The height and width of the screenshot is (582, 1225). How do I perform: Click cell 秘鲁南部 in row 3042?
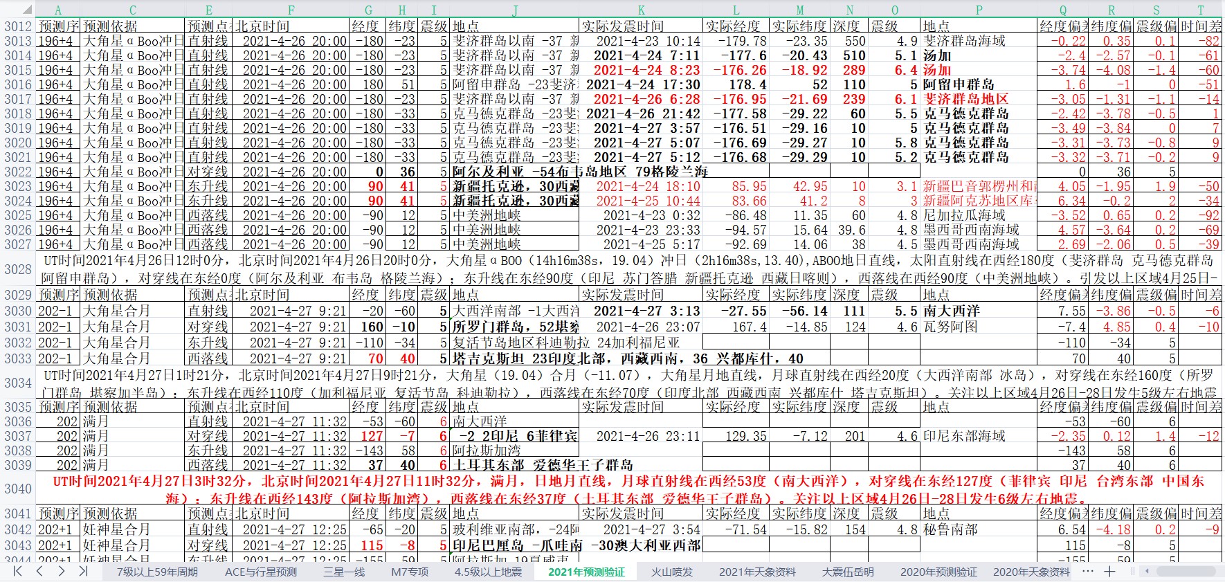(979, 529)
